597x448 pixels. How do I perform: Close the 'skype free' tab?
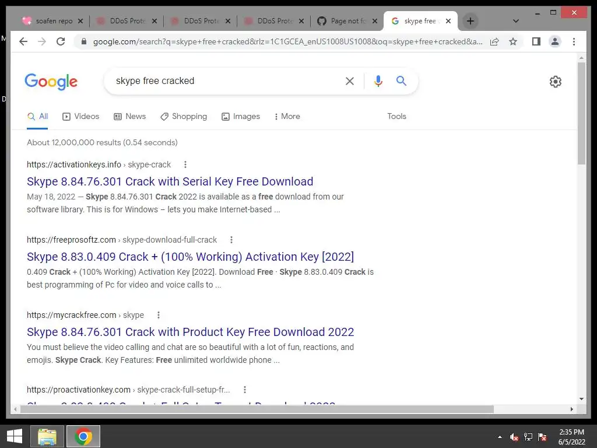[448, 21]
